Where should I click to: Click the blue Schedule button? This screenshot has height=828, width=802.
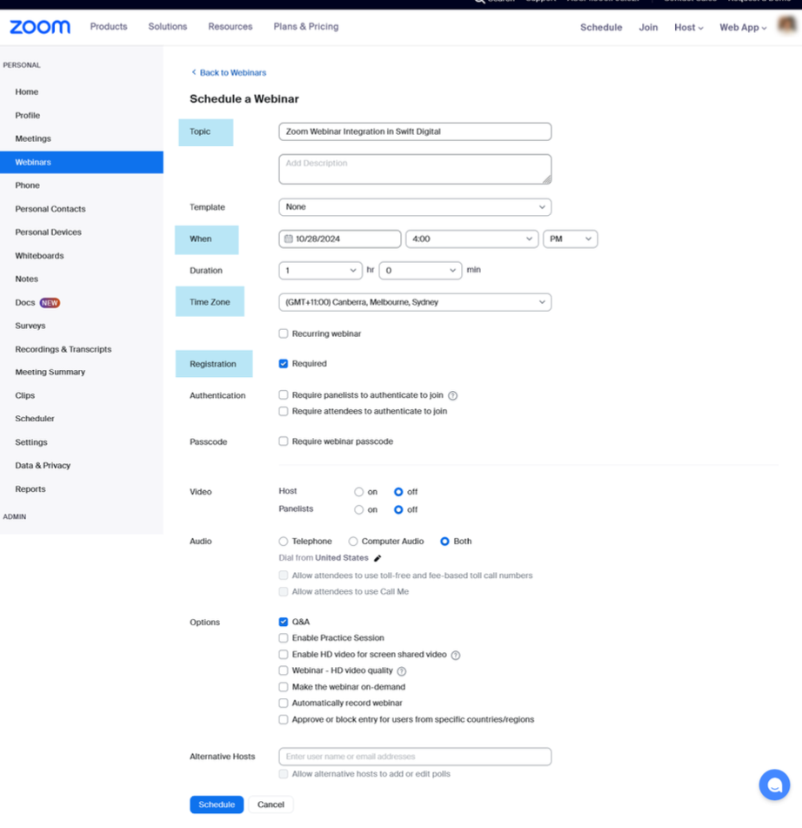click(217, 804)
